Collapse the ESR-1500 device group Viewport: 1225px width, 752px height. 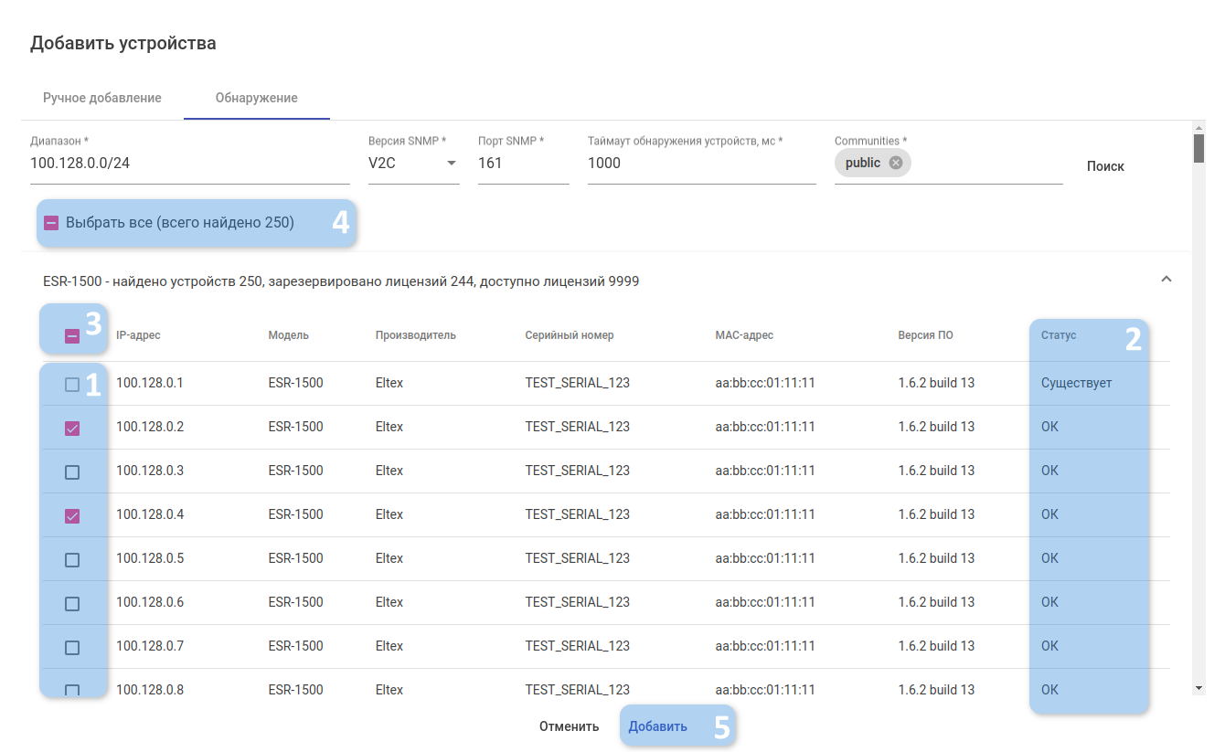1166,280
